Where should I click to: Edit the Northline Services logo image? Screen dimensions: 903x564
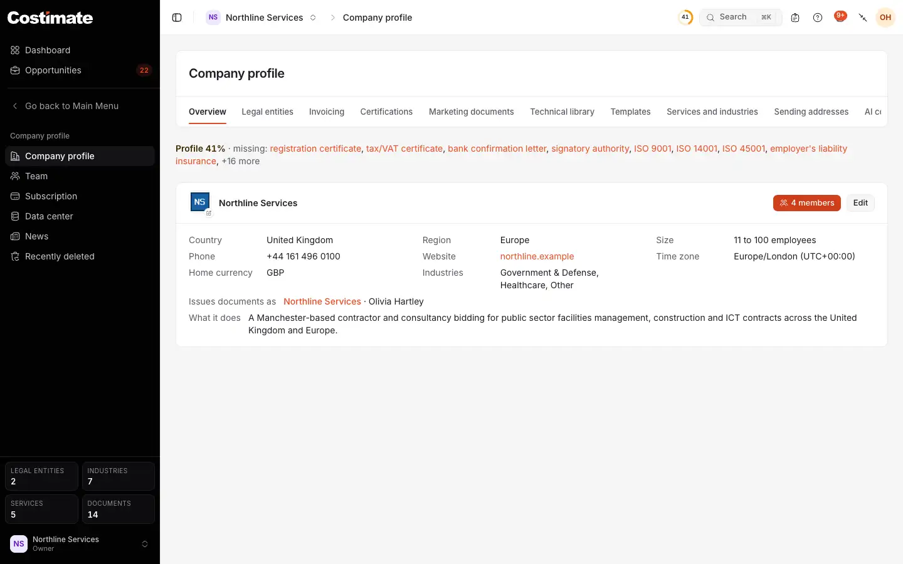coord(209,213)
